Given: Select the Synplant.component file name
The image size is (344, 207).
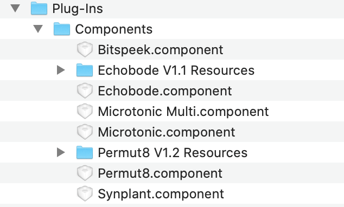Looking at the screenshot, I should (x=161, y=194).
